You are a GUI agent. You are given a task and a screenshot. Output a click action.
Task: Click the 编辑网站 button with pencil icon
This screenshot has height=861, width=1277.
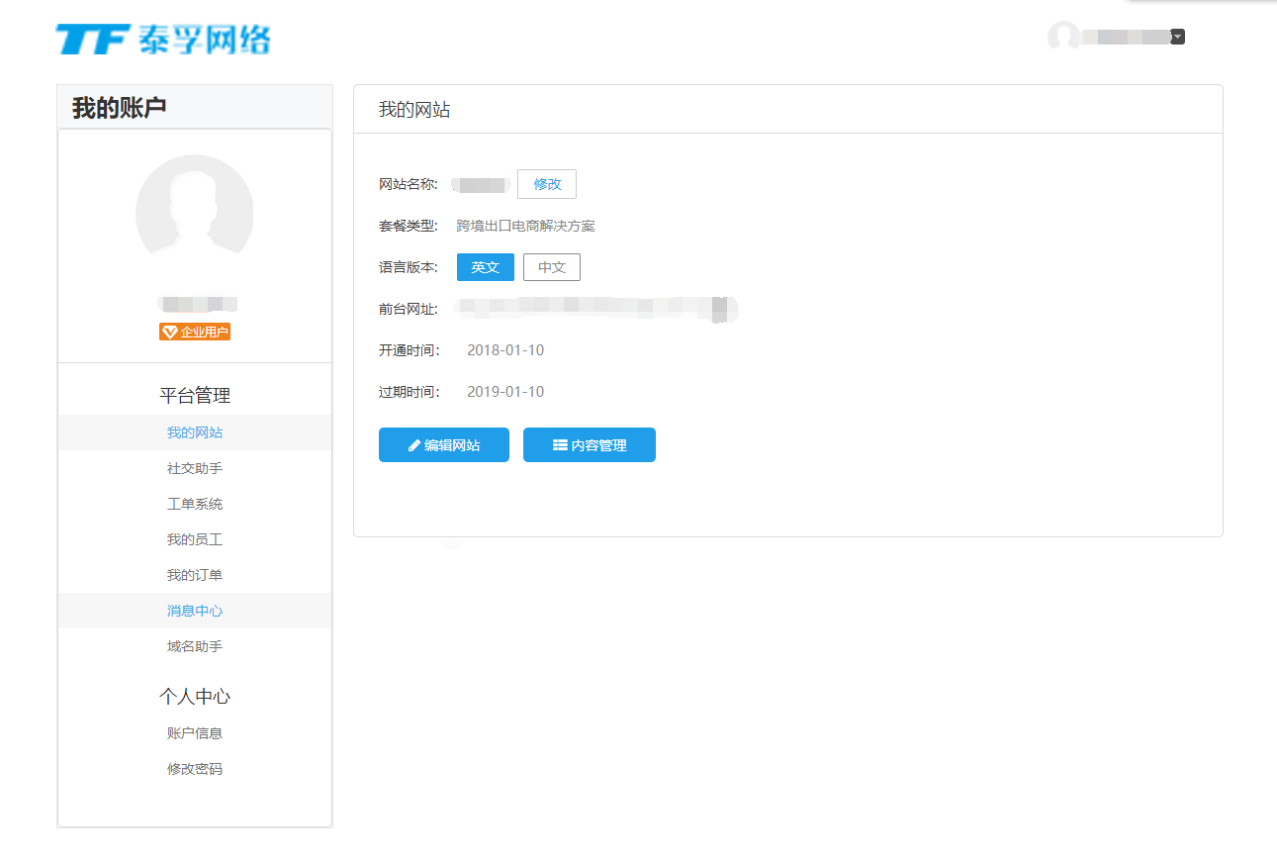pos(443,445)
